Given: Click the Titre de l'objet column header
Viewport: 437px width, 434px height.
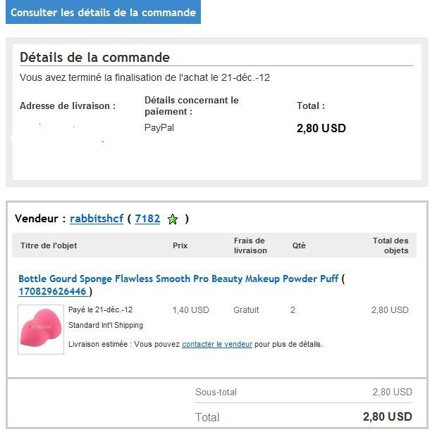Looking at the screenshot, I should pos(49,245).
